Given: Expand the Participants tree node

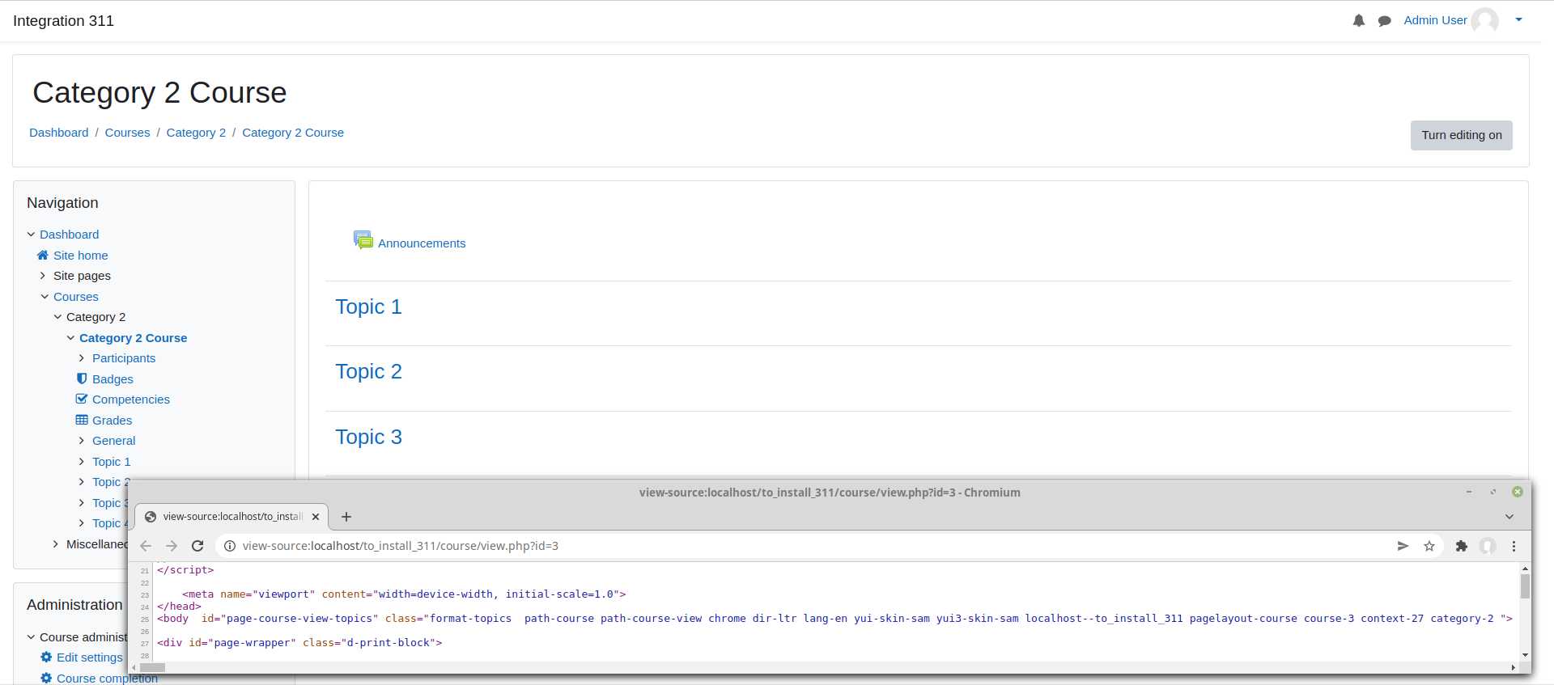Looking at the screenshot, I should (x=82, y=358).
